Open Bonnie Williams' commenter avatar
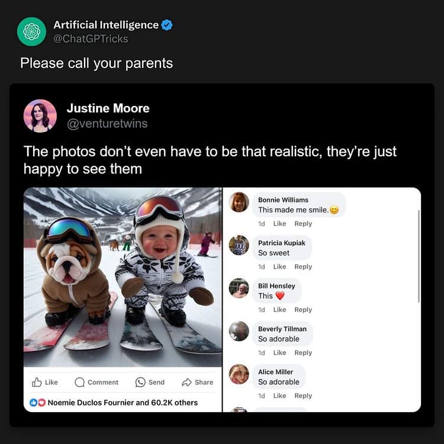The image size is (444, 444). tap(239, 202)
